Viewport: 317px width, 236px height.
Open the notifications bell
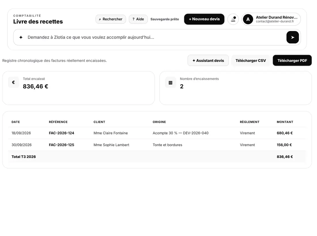tap(233, 19)
